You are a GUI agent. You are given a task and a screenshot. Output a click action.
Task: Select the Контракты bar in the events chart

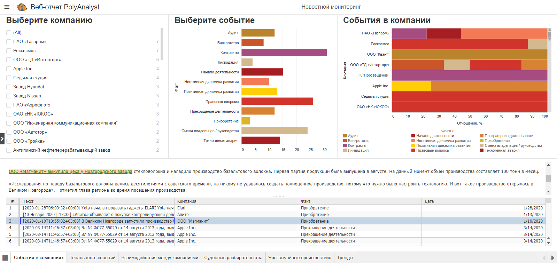pyautogui.click(x=284, y=53)
